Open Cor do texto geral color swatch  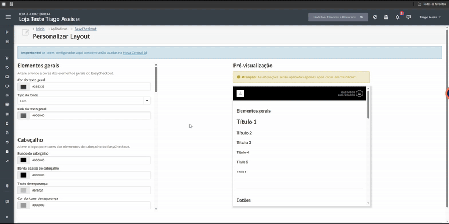[x=24, y=87]
